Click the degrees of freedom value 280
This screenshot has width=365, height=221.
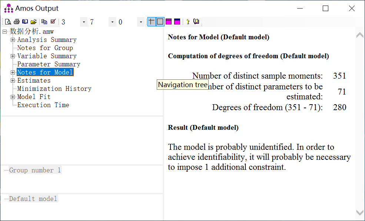coord(340,108)
